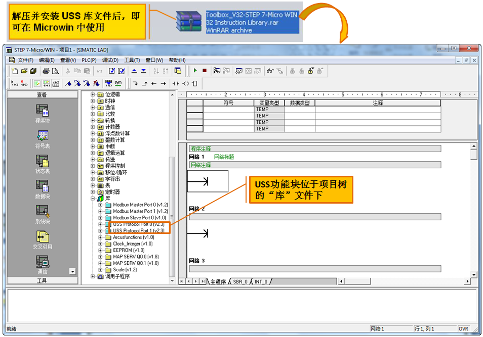Screen dimensions: 483x337
Task: Expand the view bar dropdown arrow
Action: (x=72, y=271)
